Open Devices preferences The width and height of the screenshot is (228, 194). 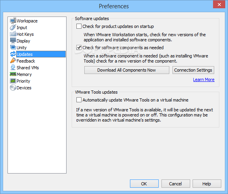(x=24, y=88)
